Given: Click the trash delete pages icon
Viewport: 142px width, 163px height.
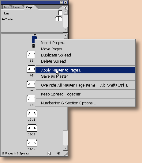Looking at the screenshot, I should click(58, 153).
